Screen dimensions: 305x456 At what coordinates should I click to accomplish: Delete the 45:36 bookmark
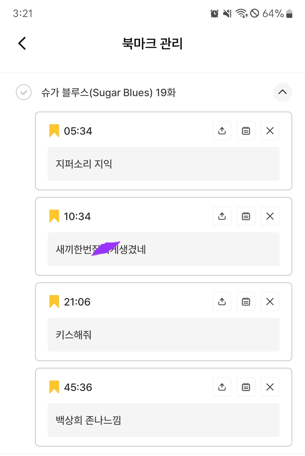(270, 387)
